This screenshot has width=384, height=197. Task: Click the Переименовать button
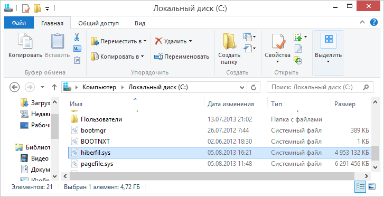pos(182,57)
